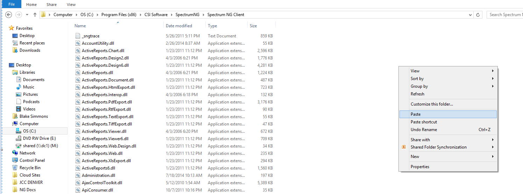Screen dimensions: 523x194
Task: Select Downloads folder icon in sidebar
Action: [x=15, y=50]
